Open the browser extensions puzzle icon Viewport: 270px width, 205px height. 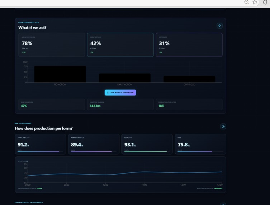click(x=265, y=2)
